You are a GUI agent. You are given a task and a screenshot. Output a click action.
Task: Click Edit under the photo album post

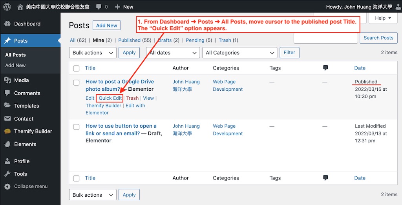(90, 98)
